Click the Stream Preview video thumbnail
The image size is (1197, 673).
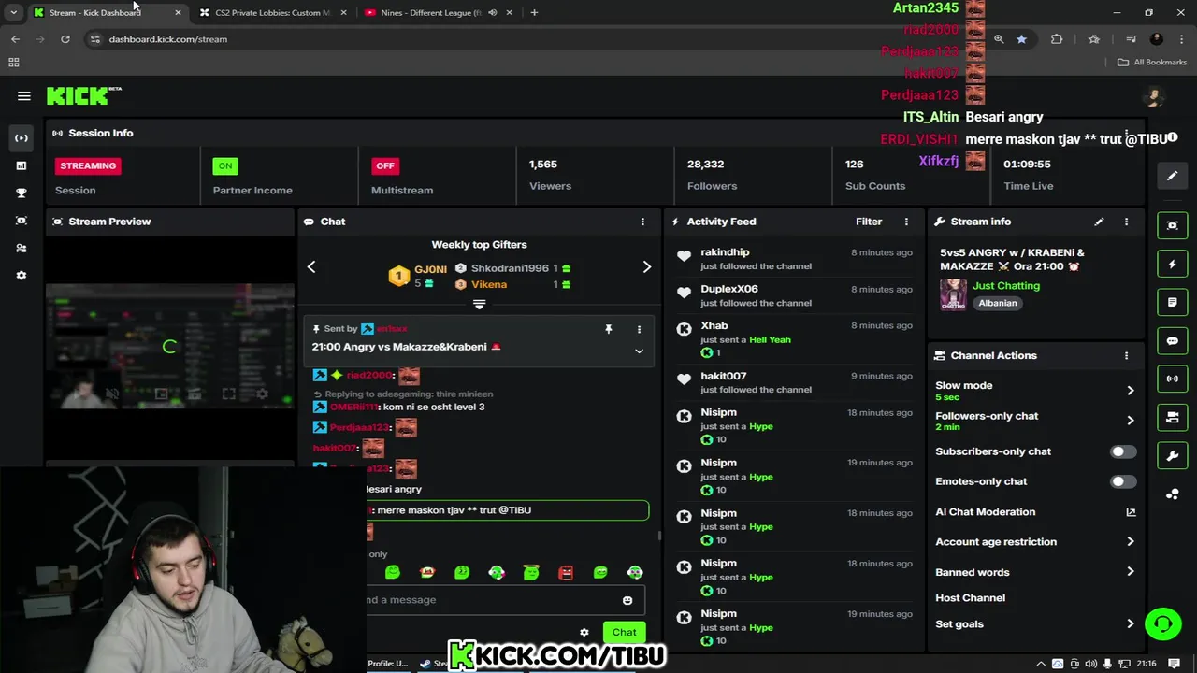170,347
